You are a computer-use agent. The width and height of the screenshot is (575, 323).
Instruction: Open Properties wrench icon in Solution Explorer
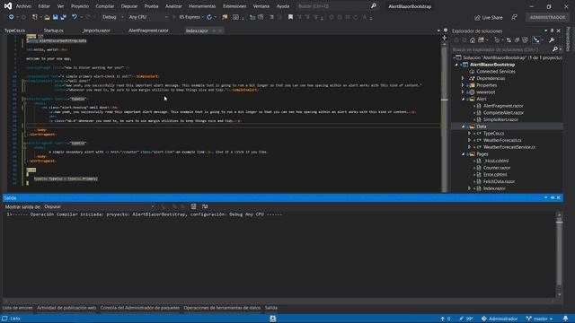[x=552, y=39]
